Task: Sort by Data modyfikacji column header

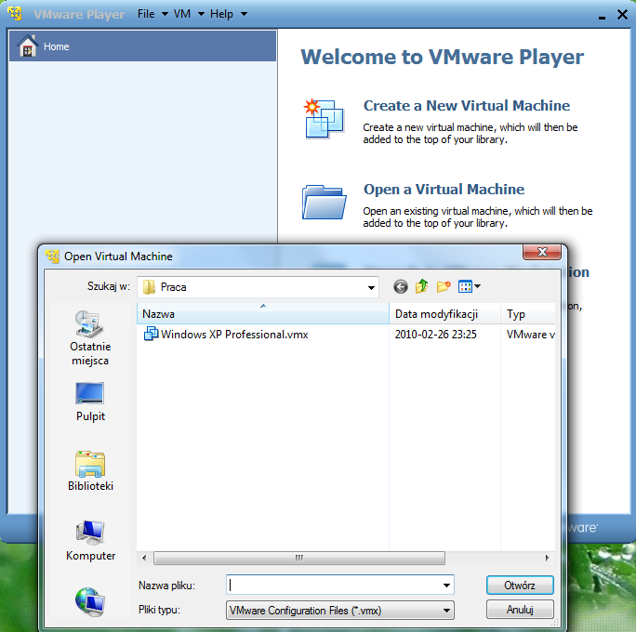Action: pyautogui.click(x=444, y=314)
